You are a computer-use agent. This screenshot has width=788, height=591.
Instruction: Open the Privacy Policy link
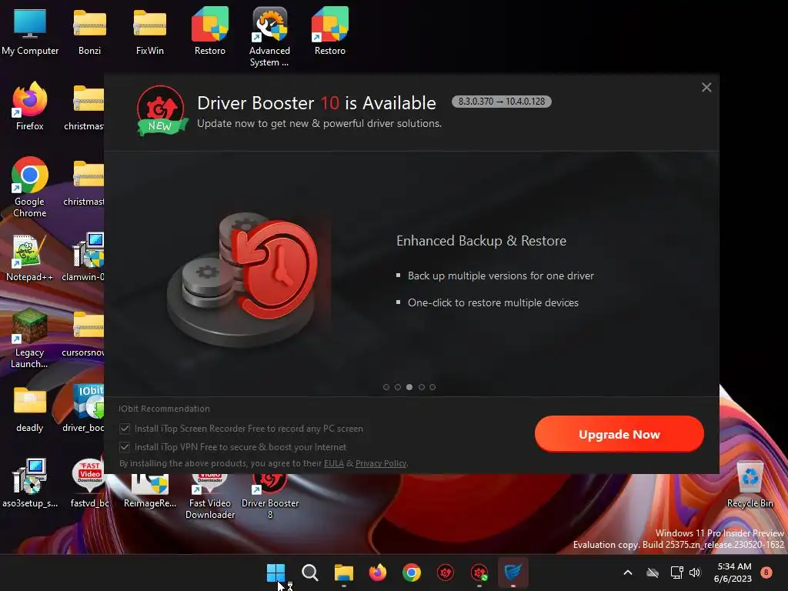pos(381,463)
